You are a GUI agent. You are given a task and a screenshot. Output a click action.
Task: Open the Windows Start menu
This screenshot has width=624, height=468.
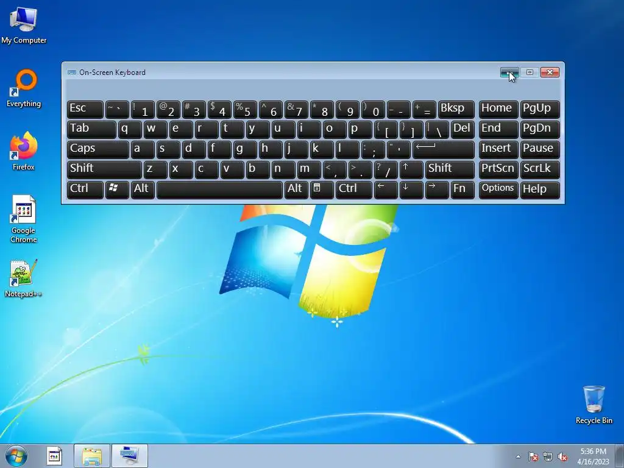pos(16,456)
